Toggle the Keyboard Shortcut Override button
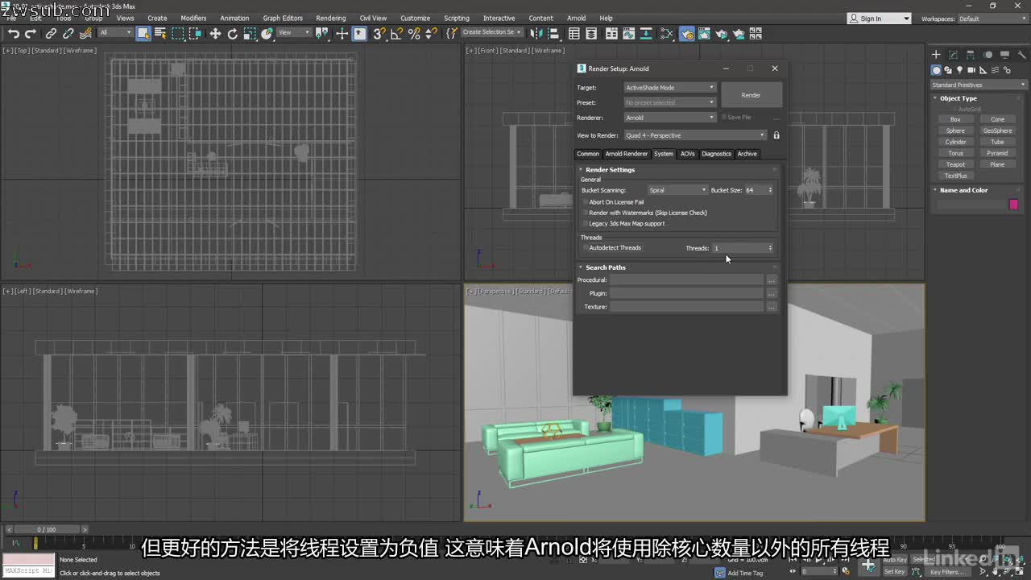1031x580 pixels. [360, 34]
